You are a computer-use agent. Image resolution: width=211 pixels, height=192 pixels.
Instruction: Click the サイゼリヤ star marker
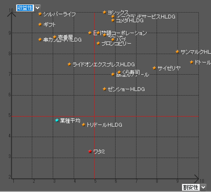154,68
